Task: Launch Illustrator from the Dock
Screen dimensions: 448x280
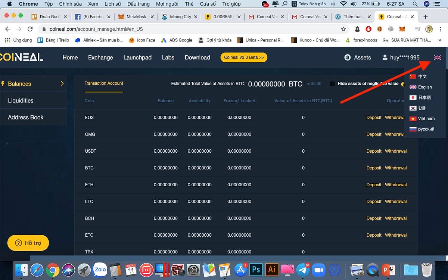Action: pos(272,269)
